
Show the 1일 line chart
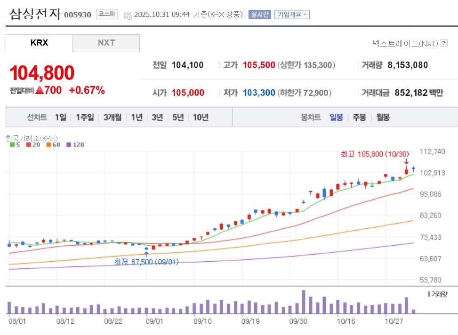[60, 117]
